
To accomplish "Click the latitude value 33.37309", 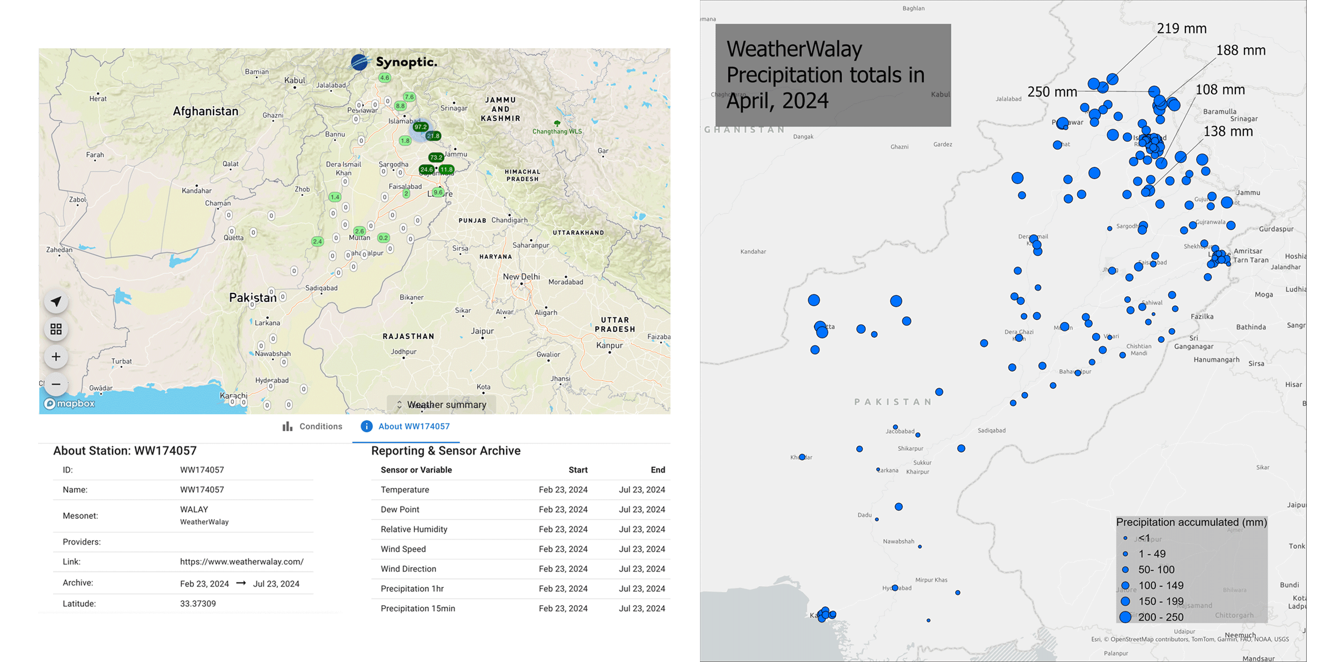I will (198, 604).
